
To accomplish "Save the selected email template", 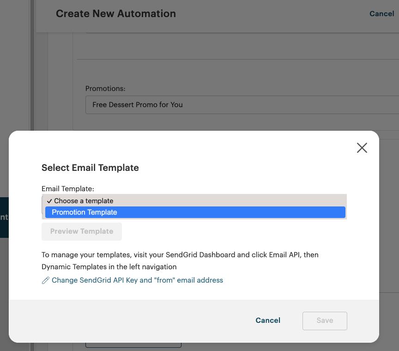I will (325, 321).
